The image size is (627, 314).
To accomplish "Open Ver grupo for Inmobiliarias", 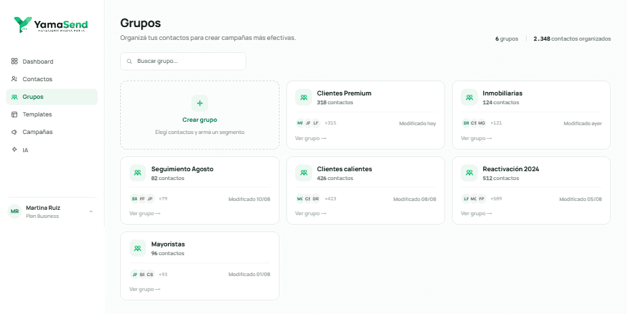I will click(476, 138).
